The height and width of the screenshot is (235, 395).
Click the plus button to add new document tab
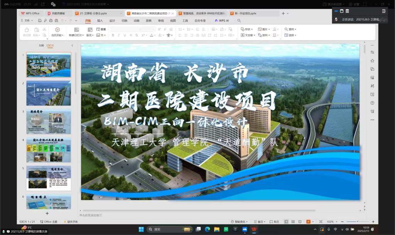(283, 13)
